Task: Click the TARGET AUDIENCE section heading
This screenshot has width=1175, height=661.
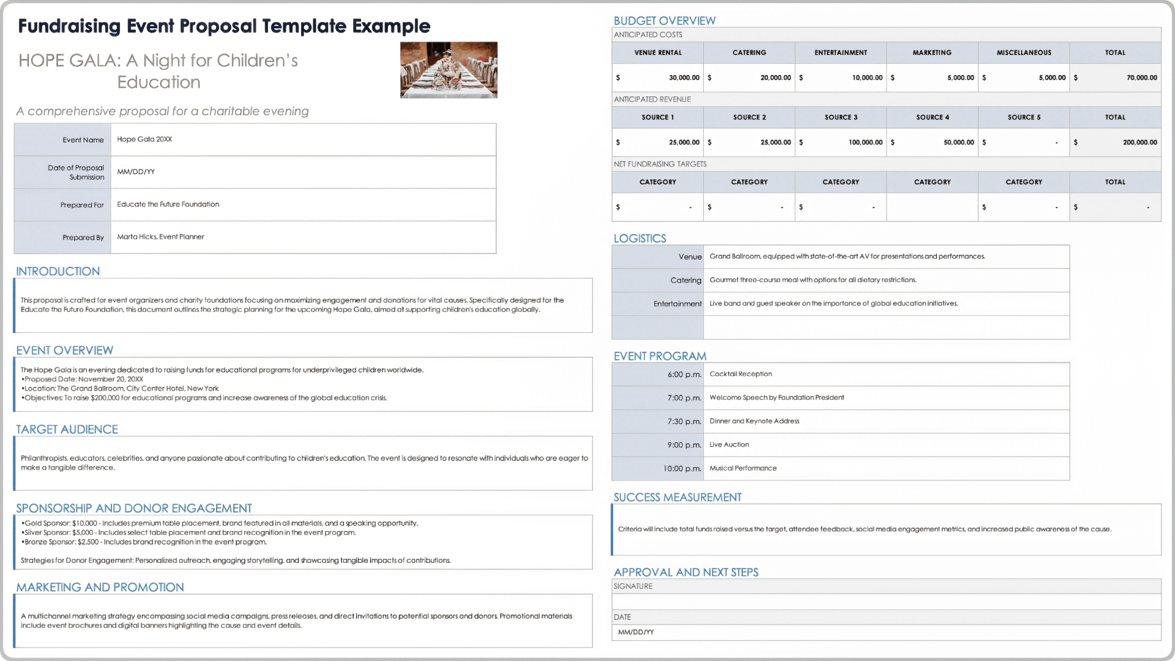Action: [x=67, y=429]
